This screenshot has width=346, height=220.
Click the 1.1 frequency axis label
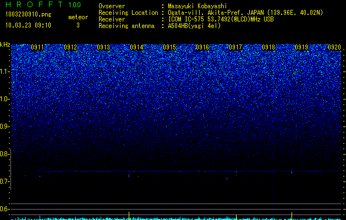pos(5,71)
